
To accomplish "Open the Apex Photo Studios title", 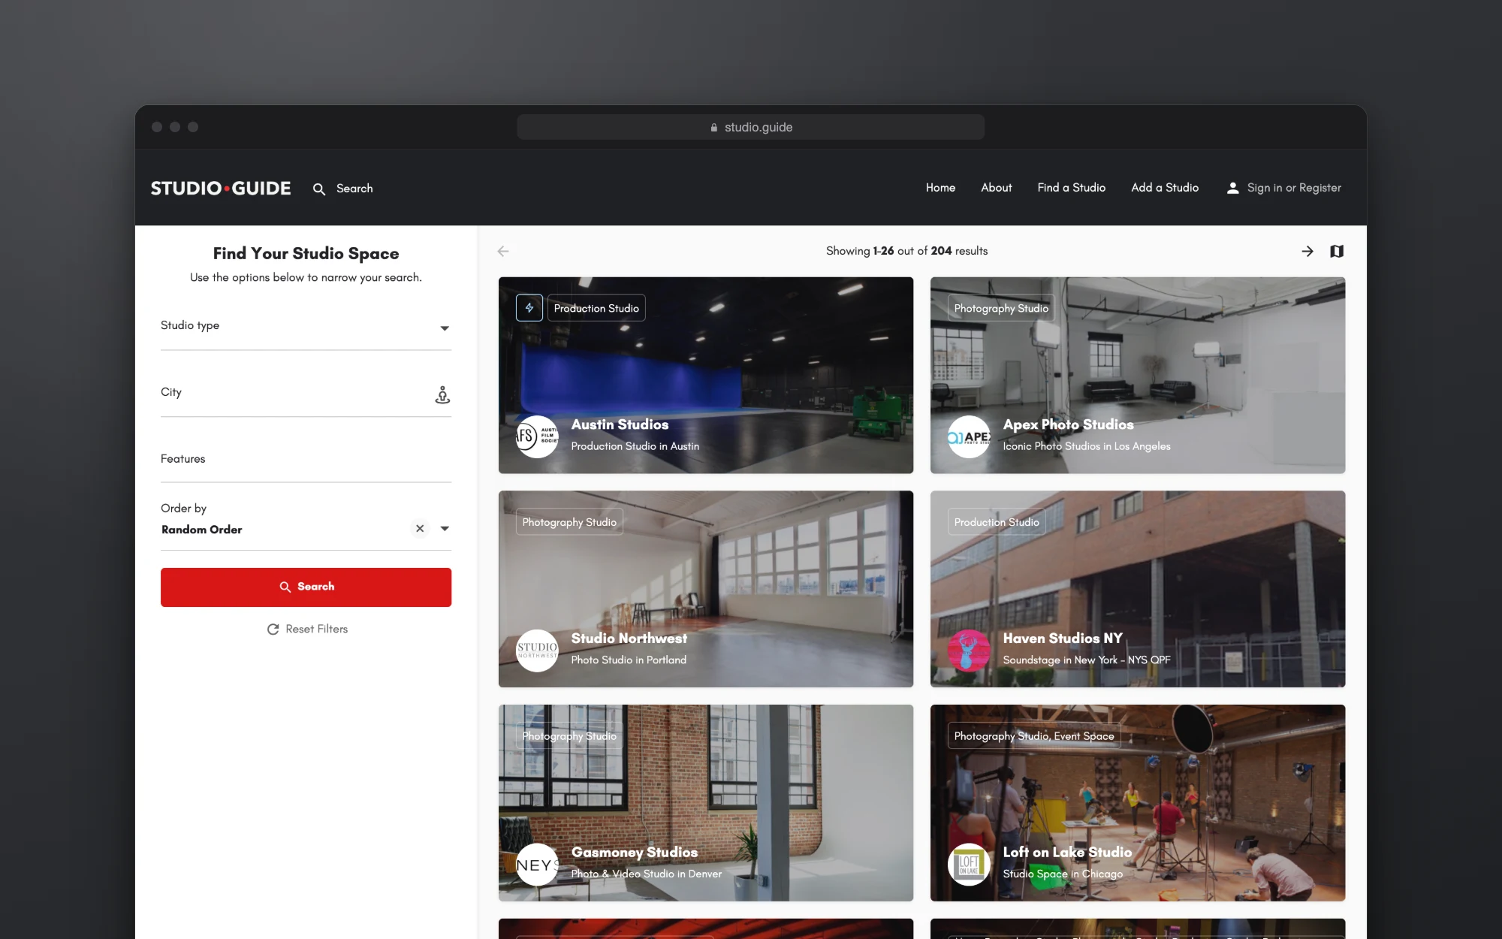I will point(1068,425).
